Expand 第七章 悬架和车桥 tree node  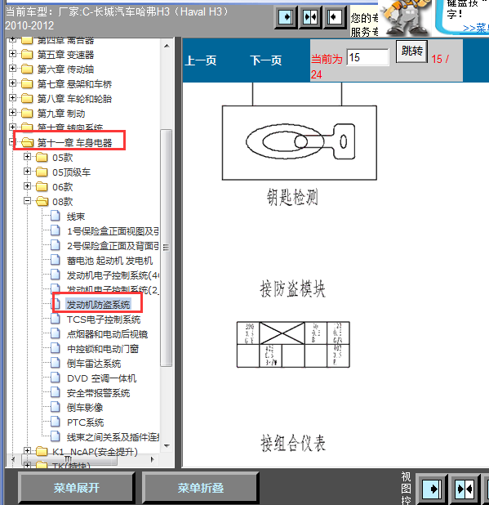coord(12,83)
